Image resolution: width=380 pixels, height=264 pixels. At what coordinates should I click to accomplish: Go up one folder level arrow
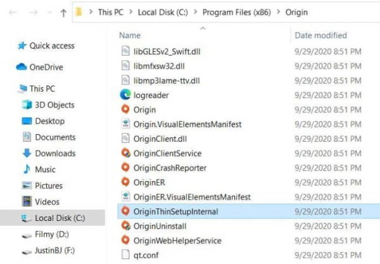coord(63,13)
